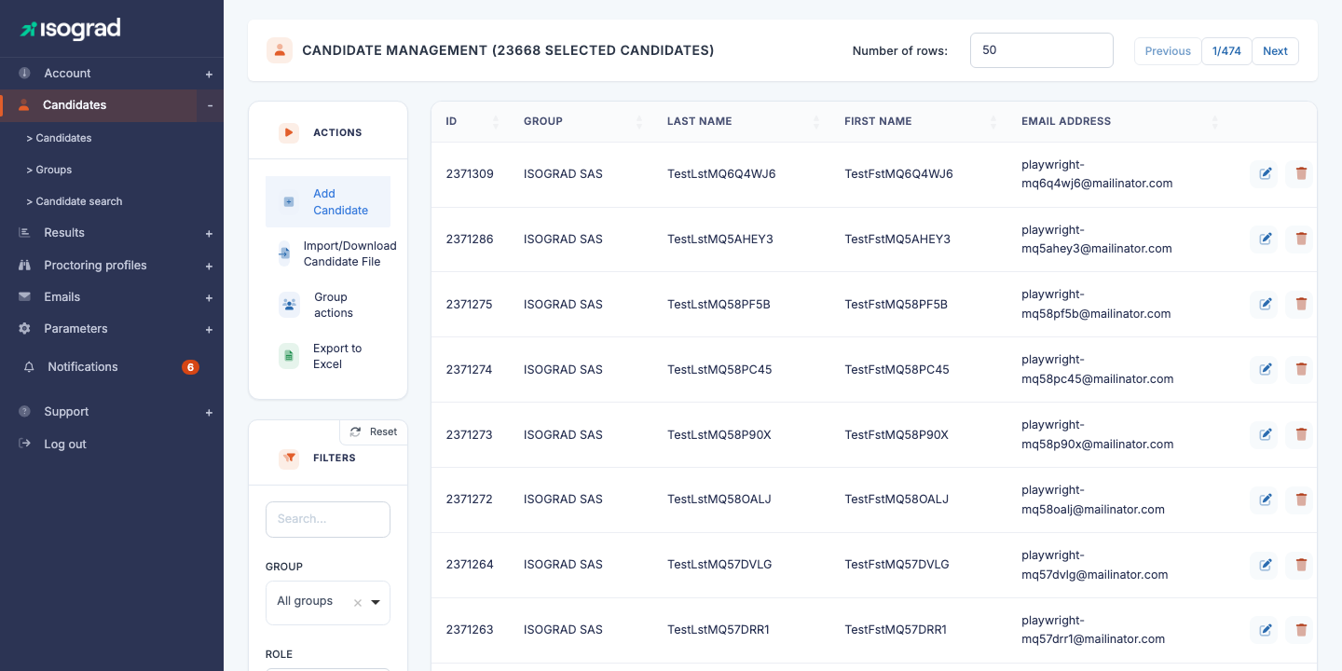This screenshot has height=671, width=1342.
Task: Expand the Results menu plus sign
Action: 209,234
